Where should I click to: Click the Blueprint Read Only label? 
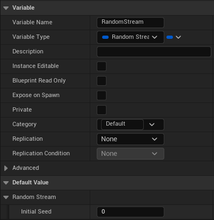click(x=39, y=80)
